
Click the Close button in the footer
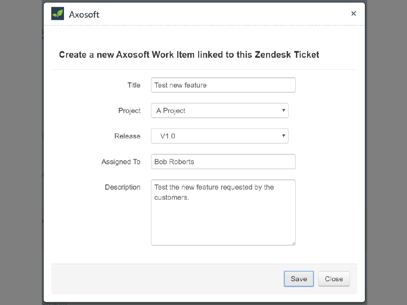tap(334, 279)
